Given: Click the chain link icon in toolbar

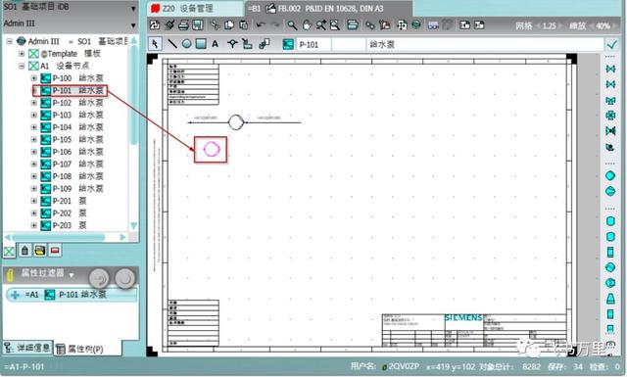Looking at the screenshot, I should (x=370, y=25).
